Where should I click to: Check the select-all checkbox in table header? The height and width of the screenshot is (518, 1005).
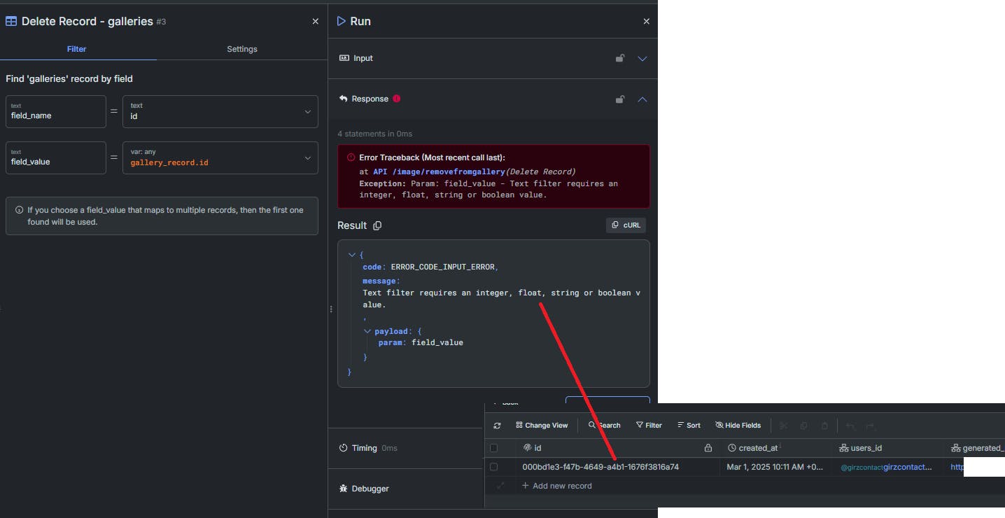tap(493, 448)
